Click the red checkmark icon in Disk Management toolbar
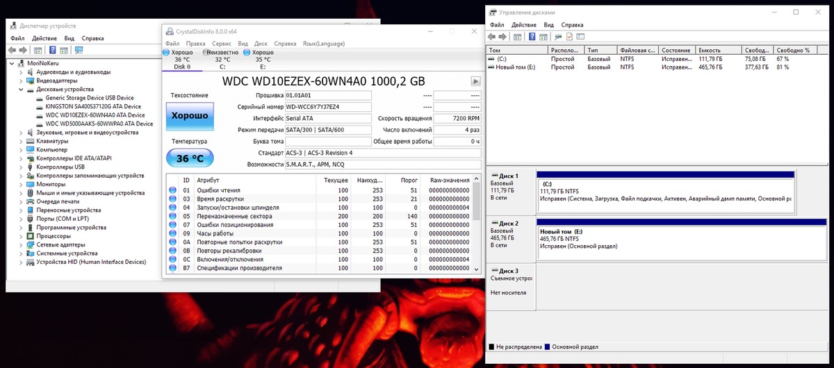The width and height of the screenshot is (834, 368). (569, 36)
